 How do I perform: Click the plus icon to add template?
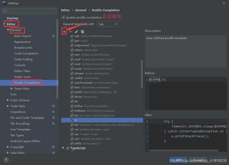coord(64,32)
